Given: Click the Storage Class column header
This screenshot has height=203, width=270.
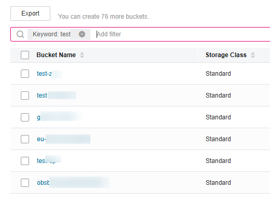Looking at the screenshot, I should tap(226, 55).
